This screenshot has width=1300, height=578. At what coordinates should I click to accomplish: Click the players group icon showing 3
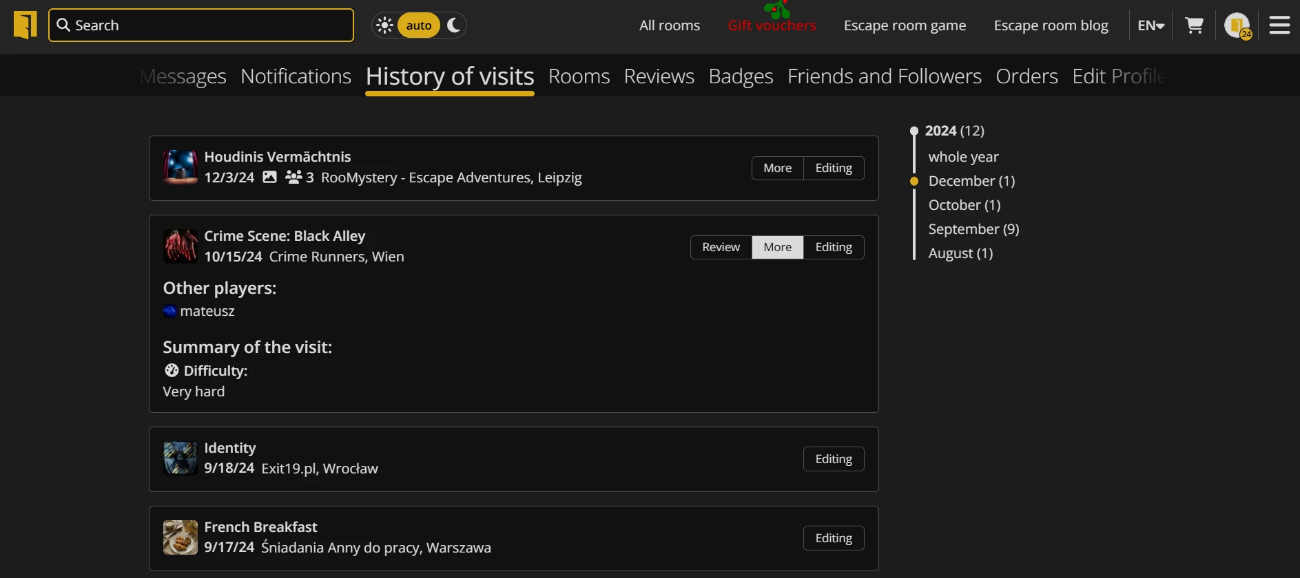(x=293, y=178)
